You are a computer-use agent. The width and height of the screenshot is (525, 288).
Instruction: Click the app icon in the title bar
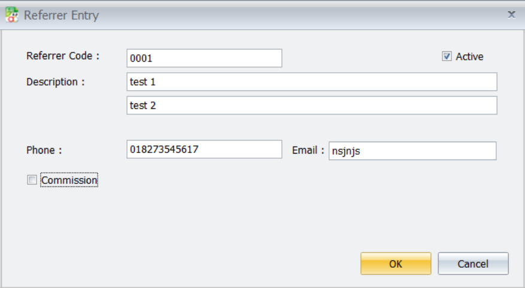coord(12,15)
